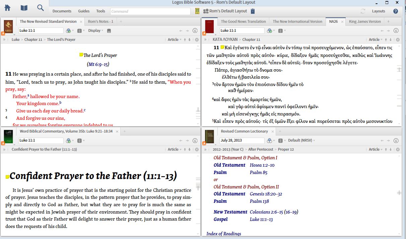Click the reading view icon after Display
This screenshot has width=406, height=239.
(109, 31)
